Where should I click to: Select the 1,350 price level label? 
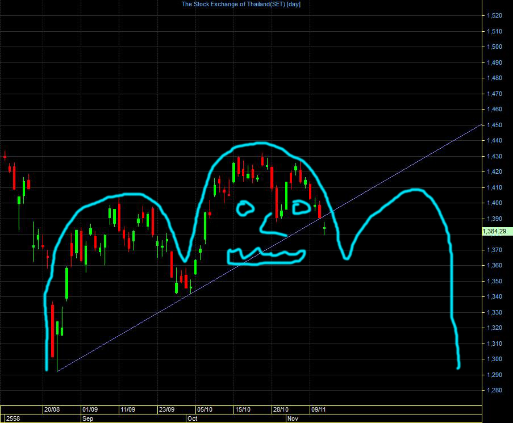pyautogui.click(x=494, y=281)
